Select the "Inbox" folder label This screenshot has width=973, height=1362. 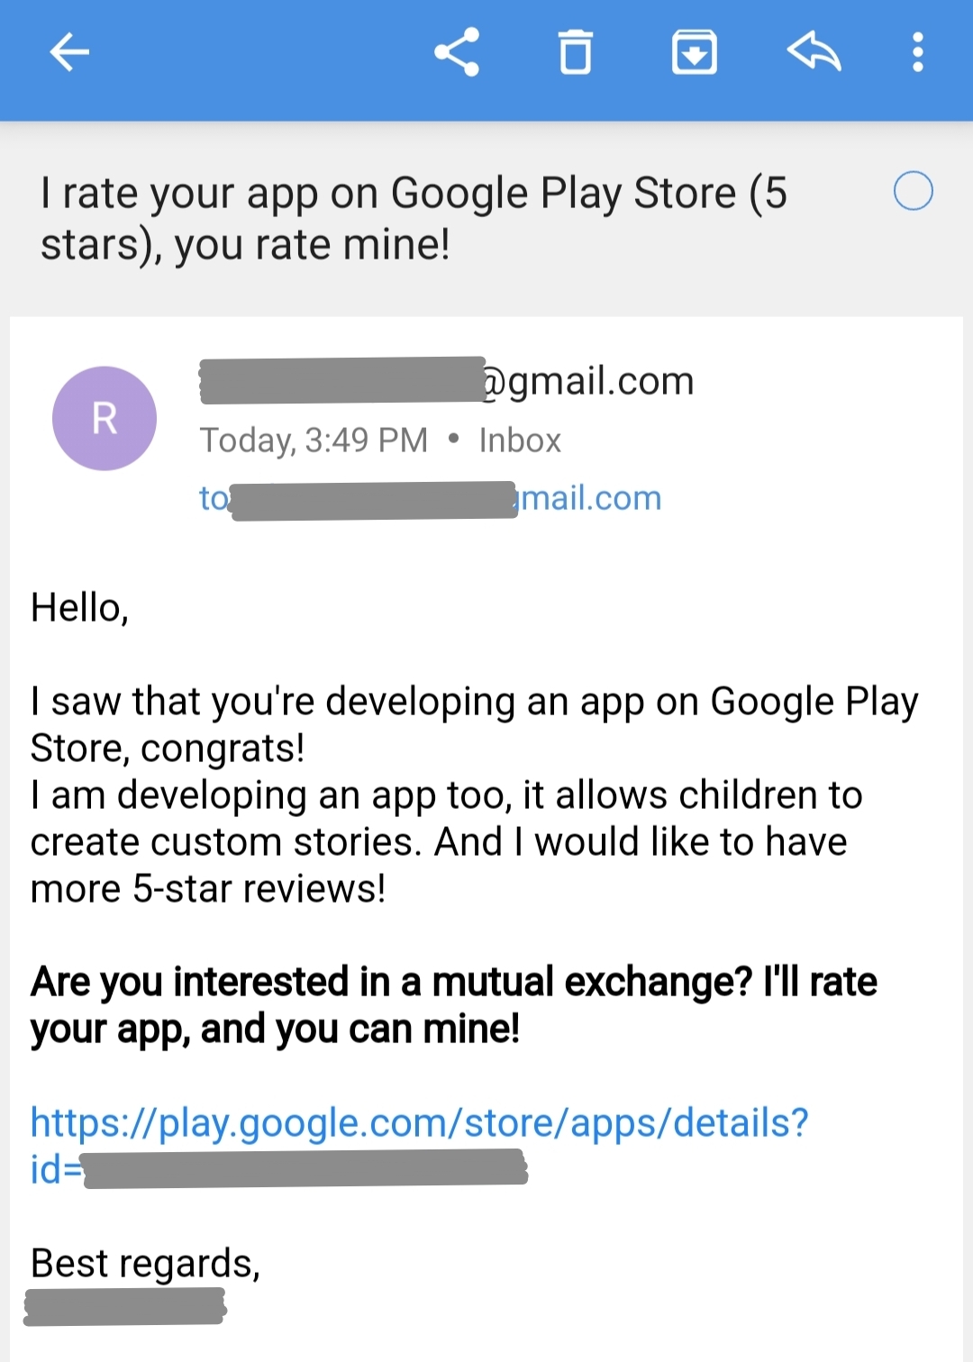520,440
